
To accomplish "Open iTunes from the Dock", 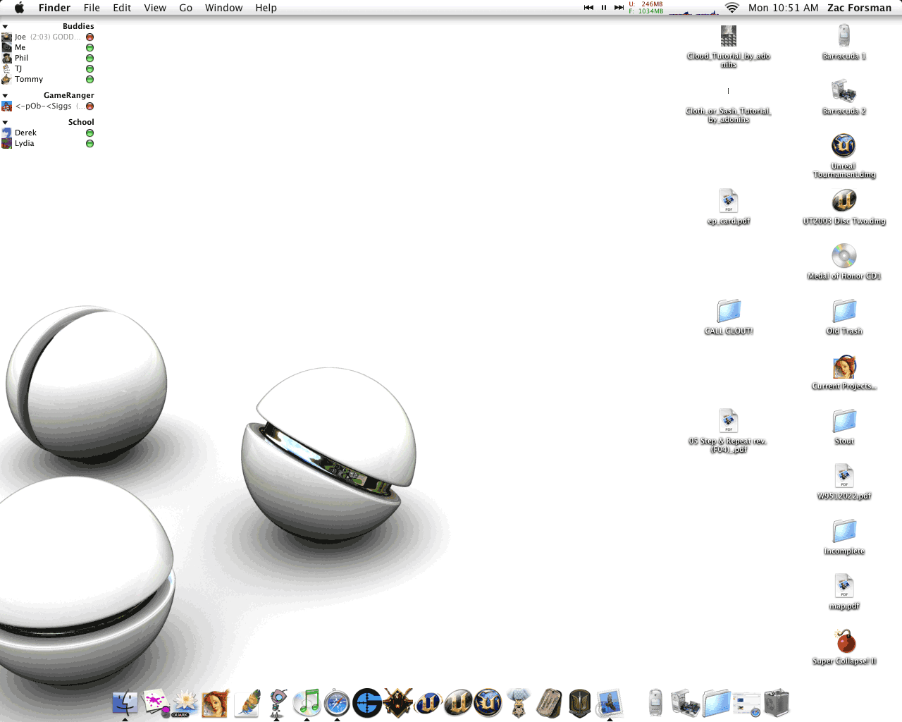I will point(307,703).
